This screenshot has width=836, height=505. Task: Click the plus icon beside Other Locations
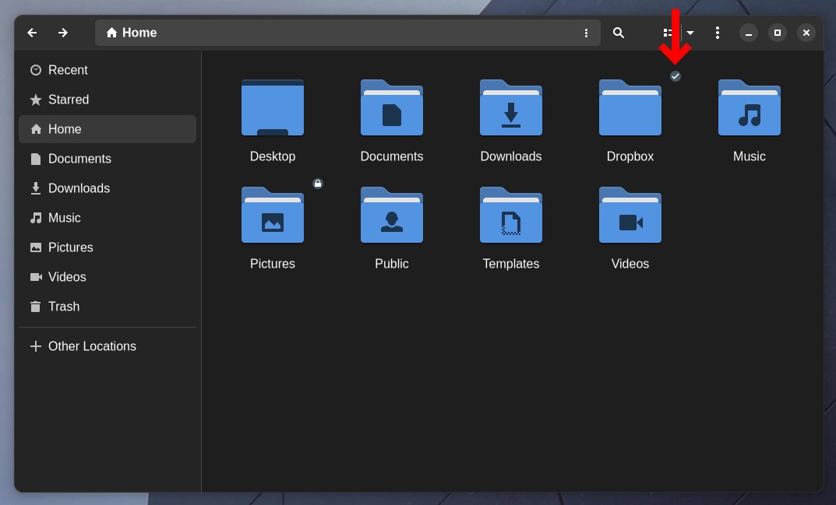(36, 346)
